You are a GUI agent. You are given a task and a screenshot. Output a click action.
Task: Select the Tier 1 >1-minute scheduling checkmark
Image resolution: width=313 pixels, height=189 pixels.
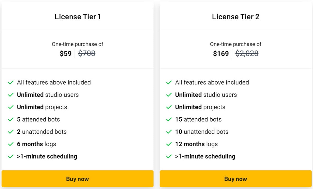pyautogui.click(x=10, y=156)
